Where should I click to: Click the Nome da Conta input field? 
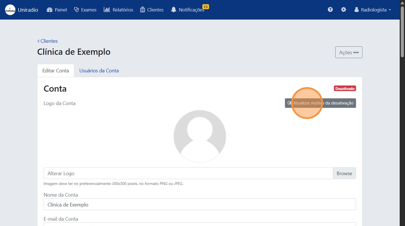click(200, 204)
